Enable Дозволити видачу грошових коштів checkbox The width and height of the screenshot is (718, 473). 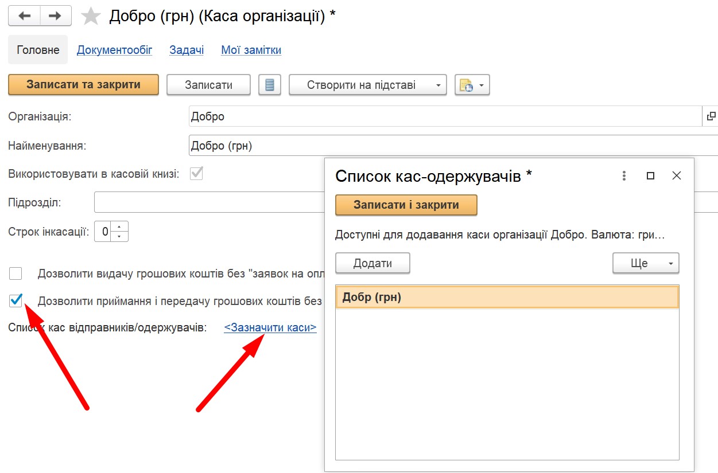[15, 273]
